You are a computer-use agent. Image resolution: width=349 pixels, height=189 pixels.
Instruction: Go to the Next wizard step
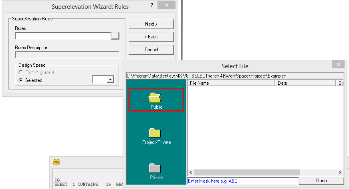(x=151, y=24)
